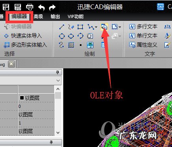Redo the last action
This screenshot has width=172, height=147.
52,8
